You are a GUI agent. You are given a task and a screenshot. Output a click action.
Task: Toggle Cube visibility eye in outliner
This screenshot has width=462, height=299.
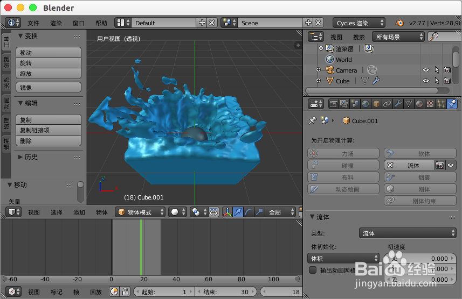[426, 81]
